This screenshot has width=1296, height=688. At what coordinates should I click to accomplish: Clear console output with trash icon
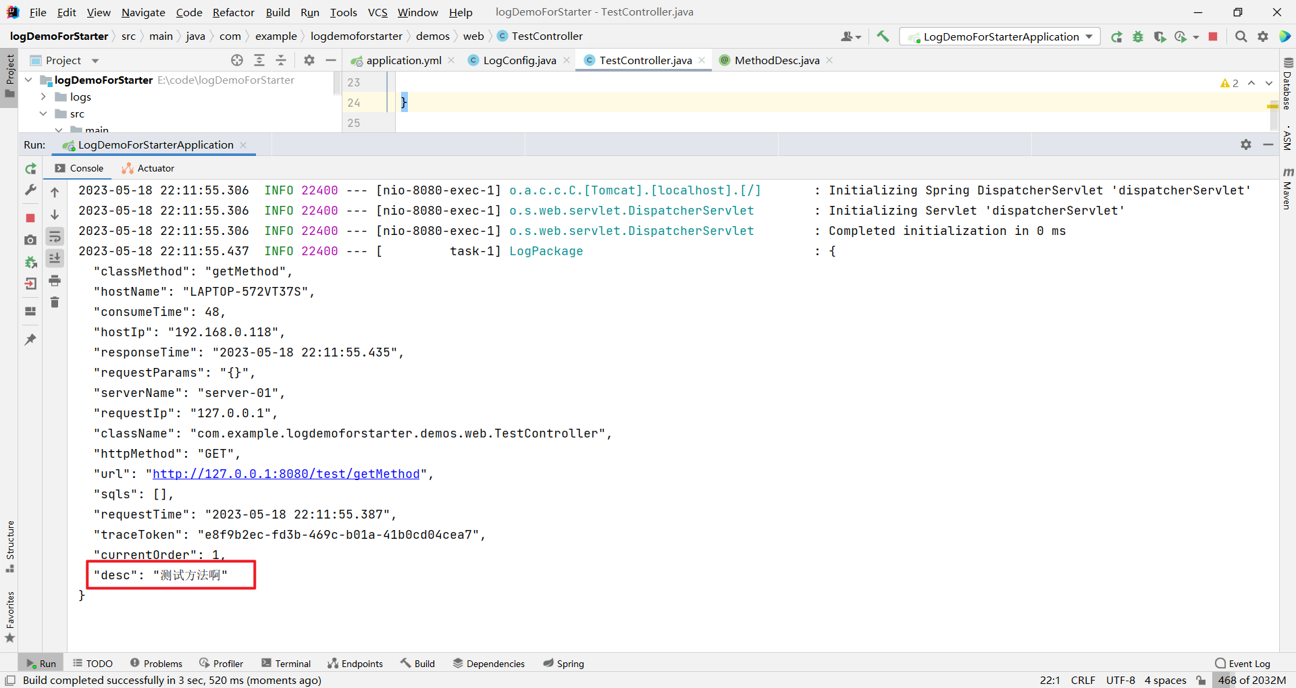pos(55,302)
